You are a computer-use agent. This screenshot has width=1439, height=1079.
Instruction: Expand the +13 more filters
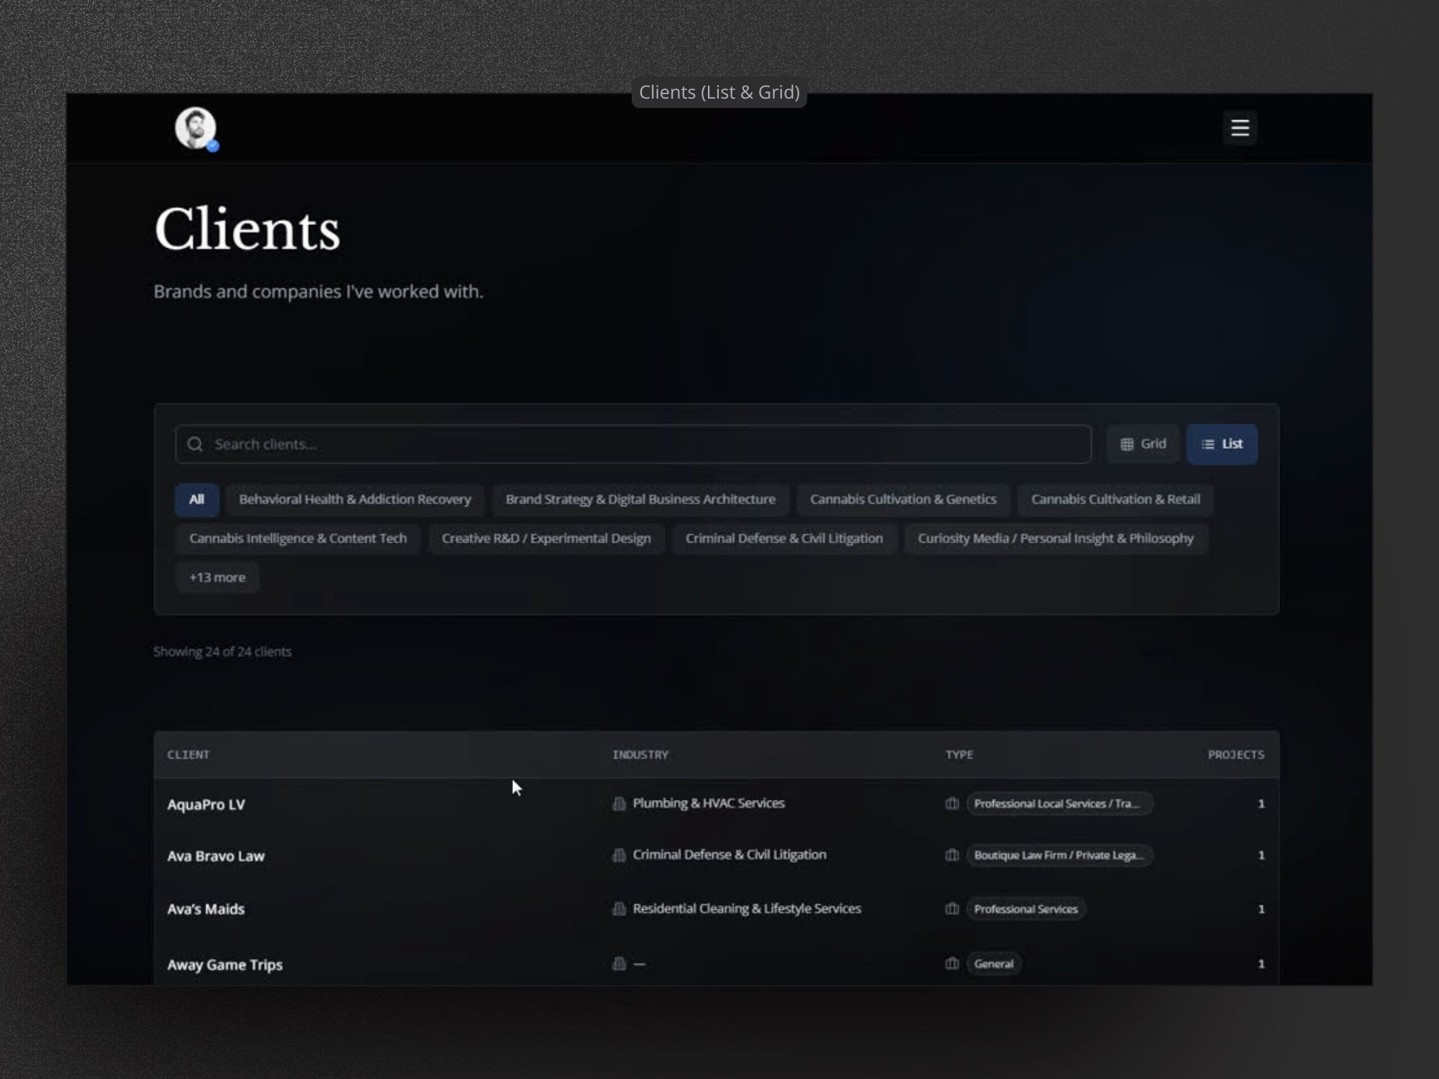coord(217,577)
